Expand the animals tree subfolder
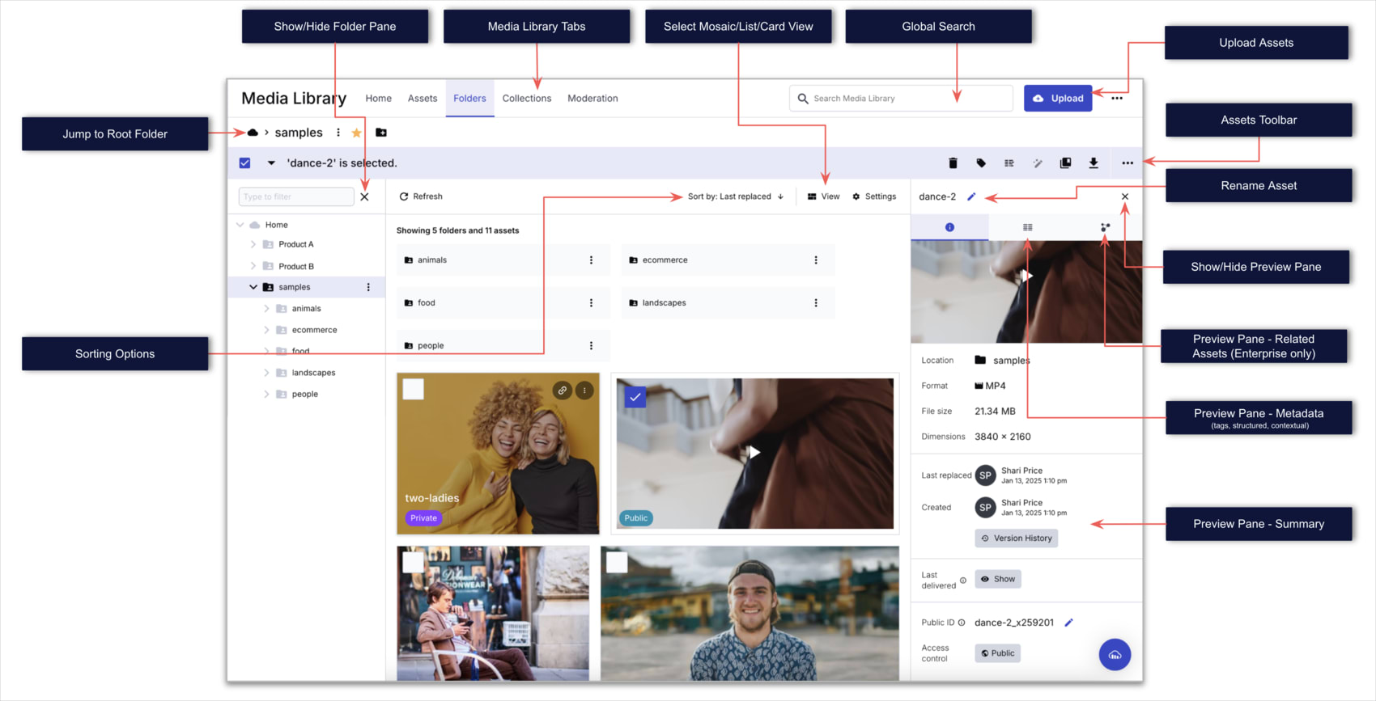The image size is (1376, 701). pyautogui.click(x=266, y=309)
